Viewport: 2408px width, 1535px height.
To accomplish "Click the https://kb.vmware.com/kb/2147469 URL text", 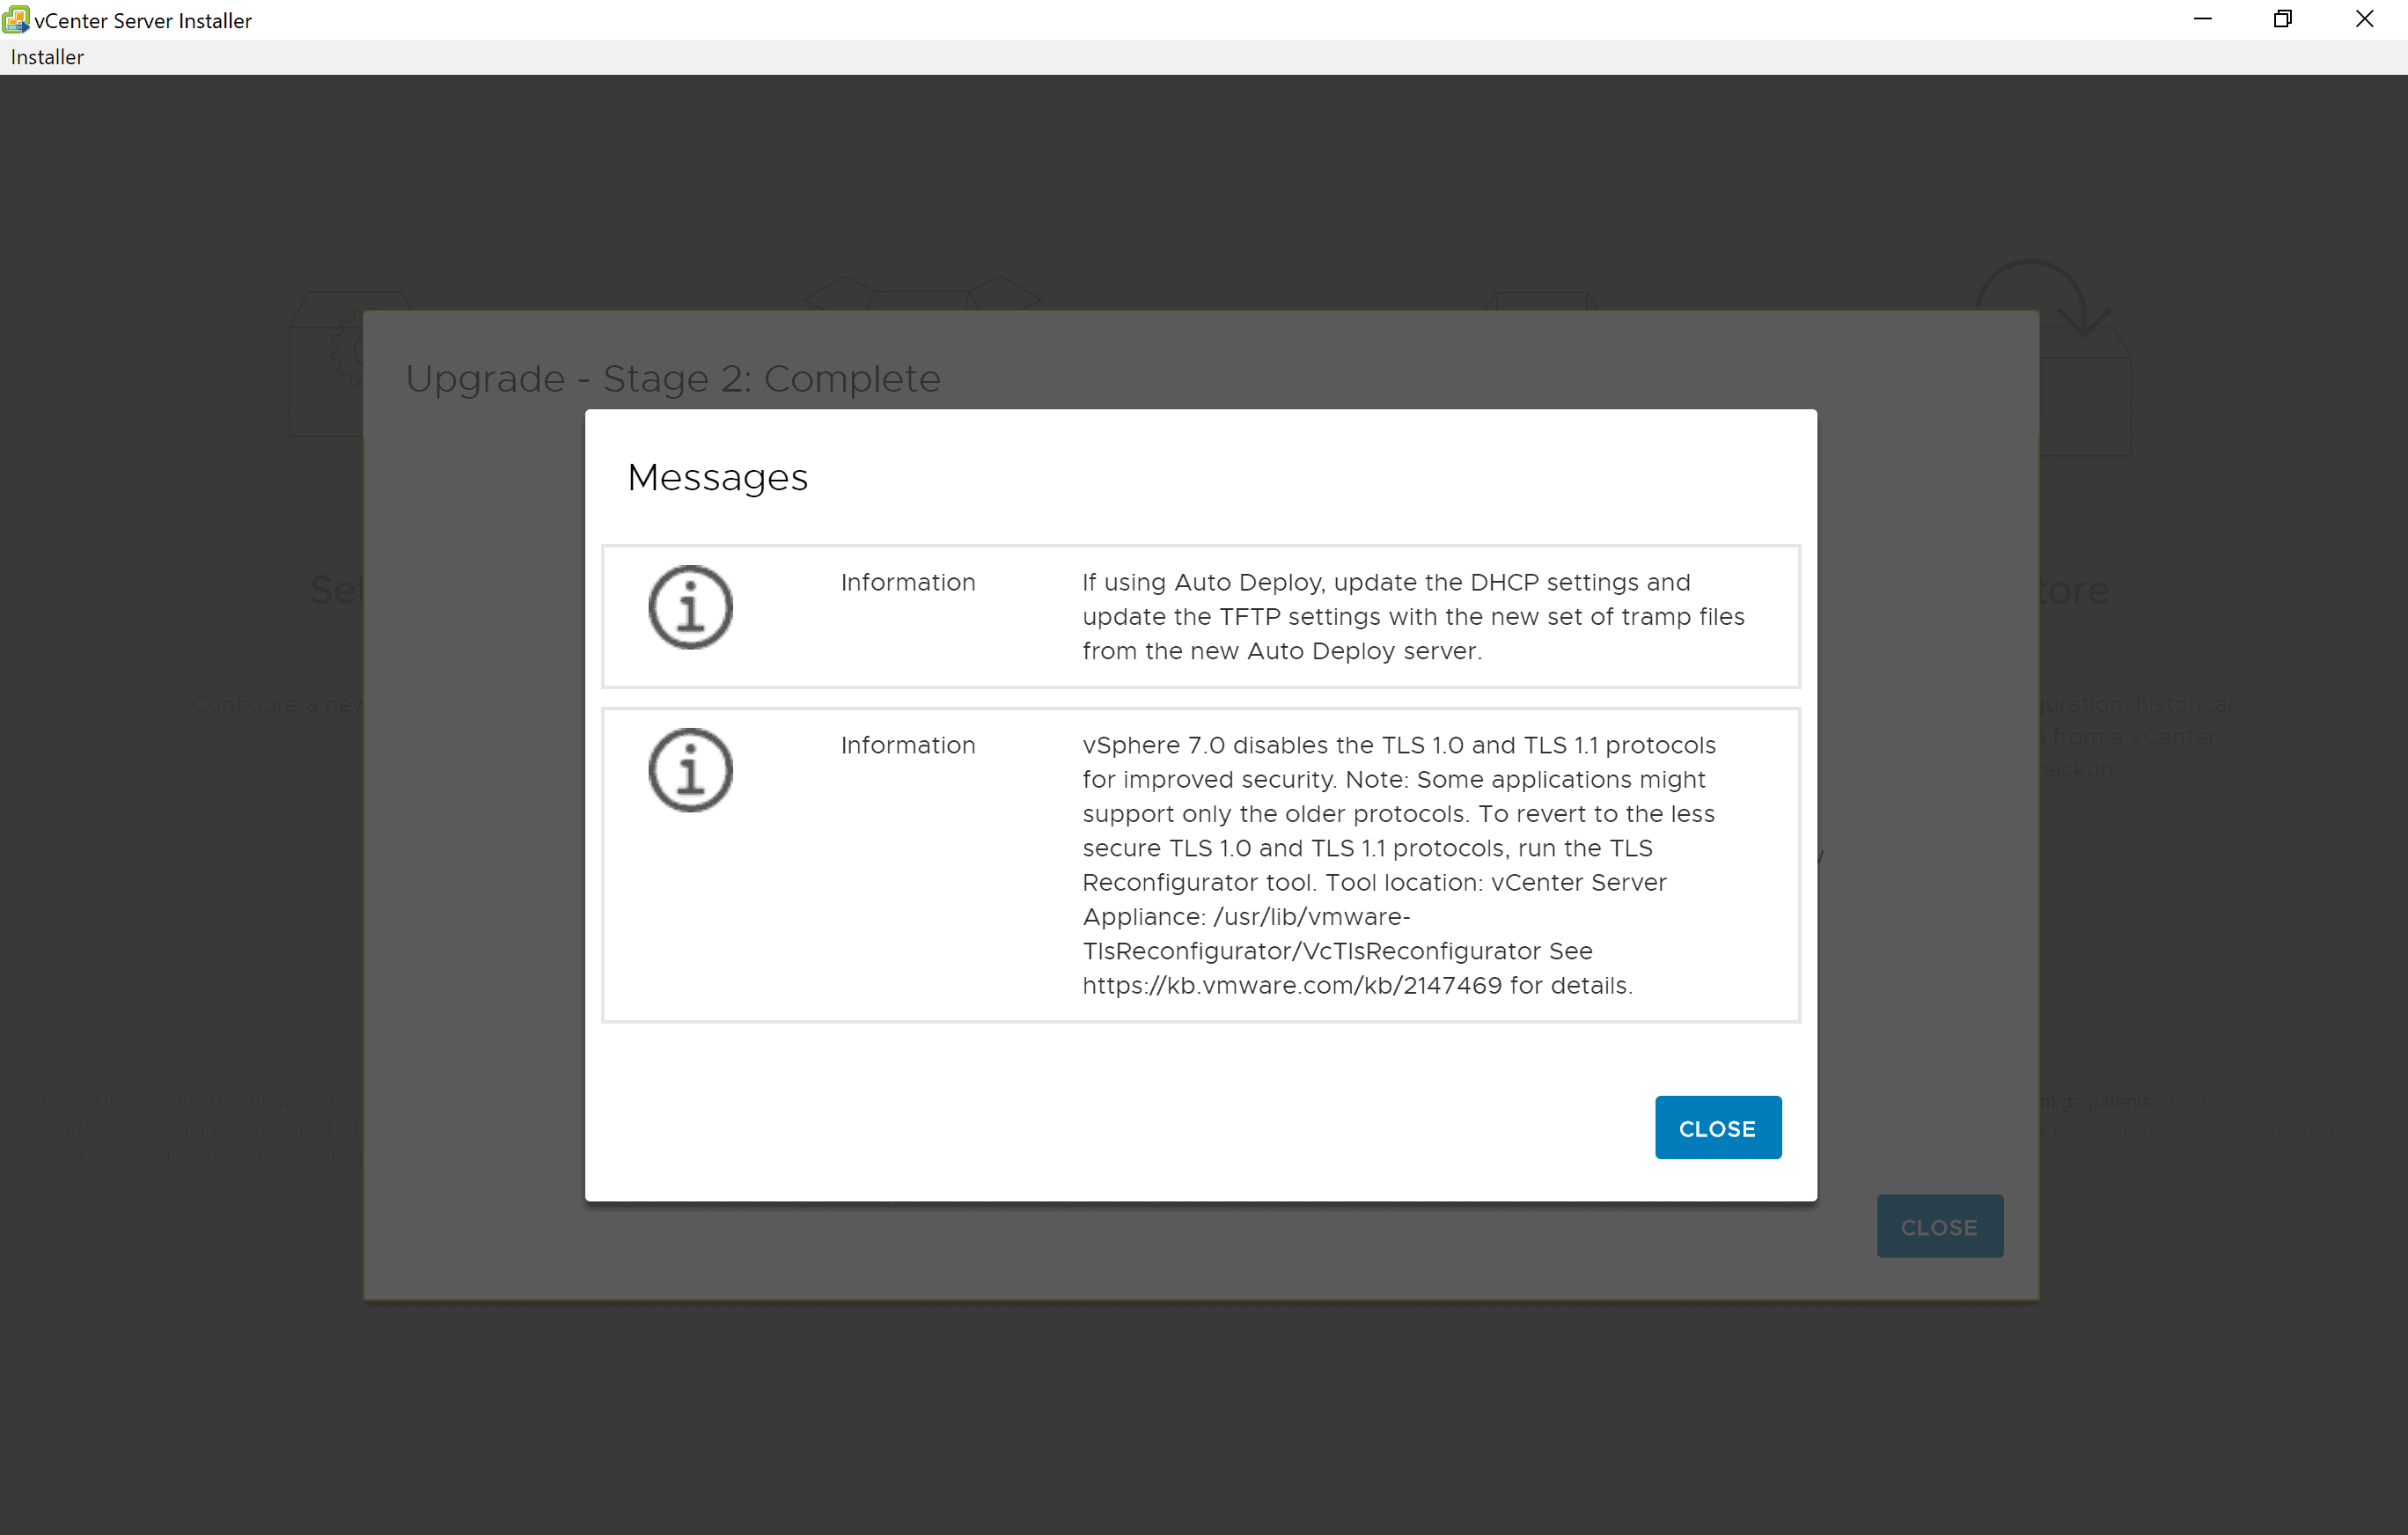I will 1291,986.
